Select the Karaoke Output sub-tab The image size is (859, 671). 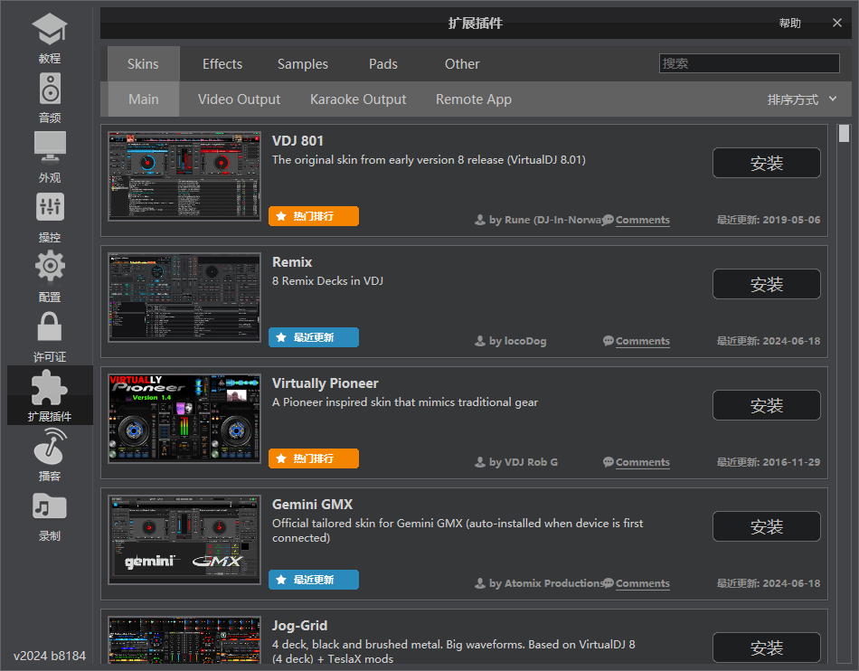pyautogui.click(x=358, y=99)
